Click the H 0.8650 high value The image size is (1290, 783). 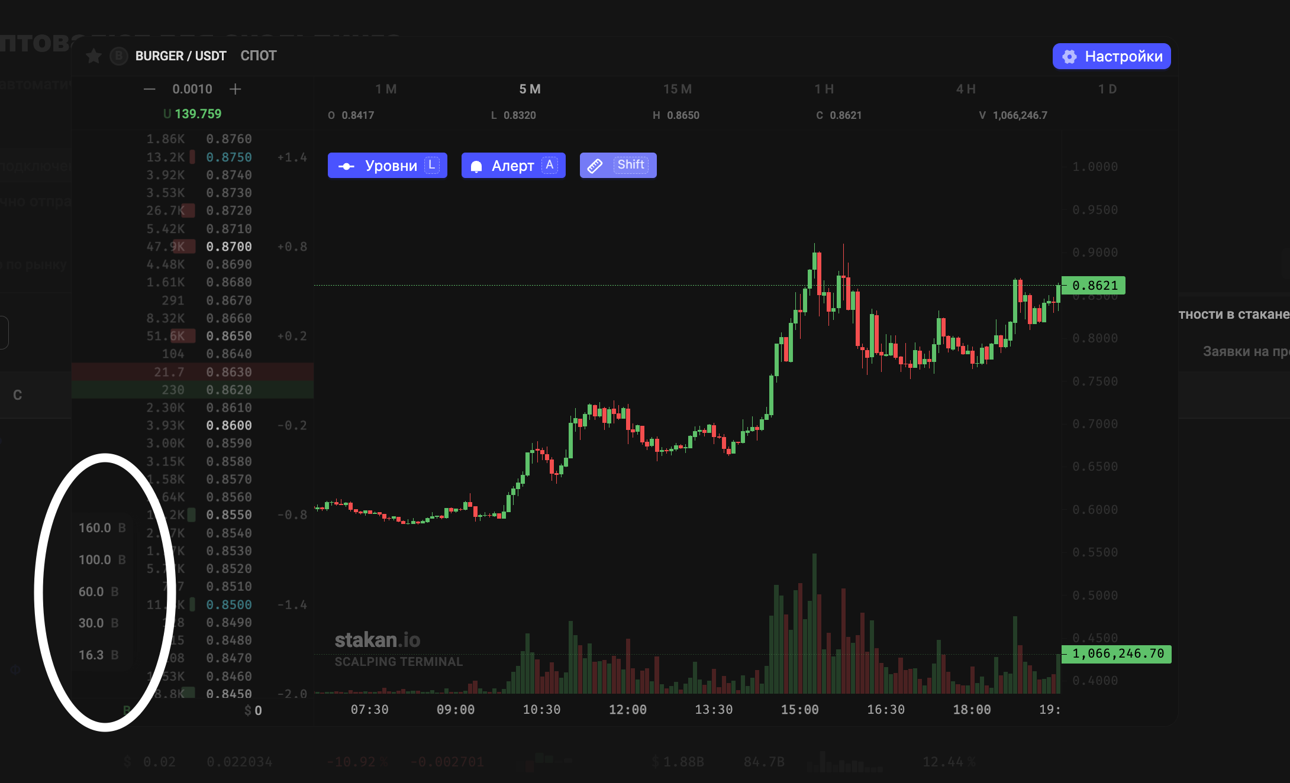tap(676, 115)
